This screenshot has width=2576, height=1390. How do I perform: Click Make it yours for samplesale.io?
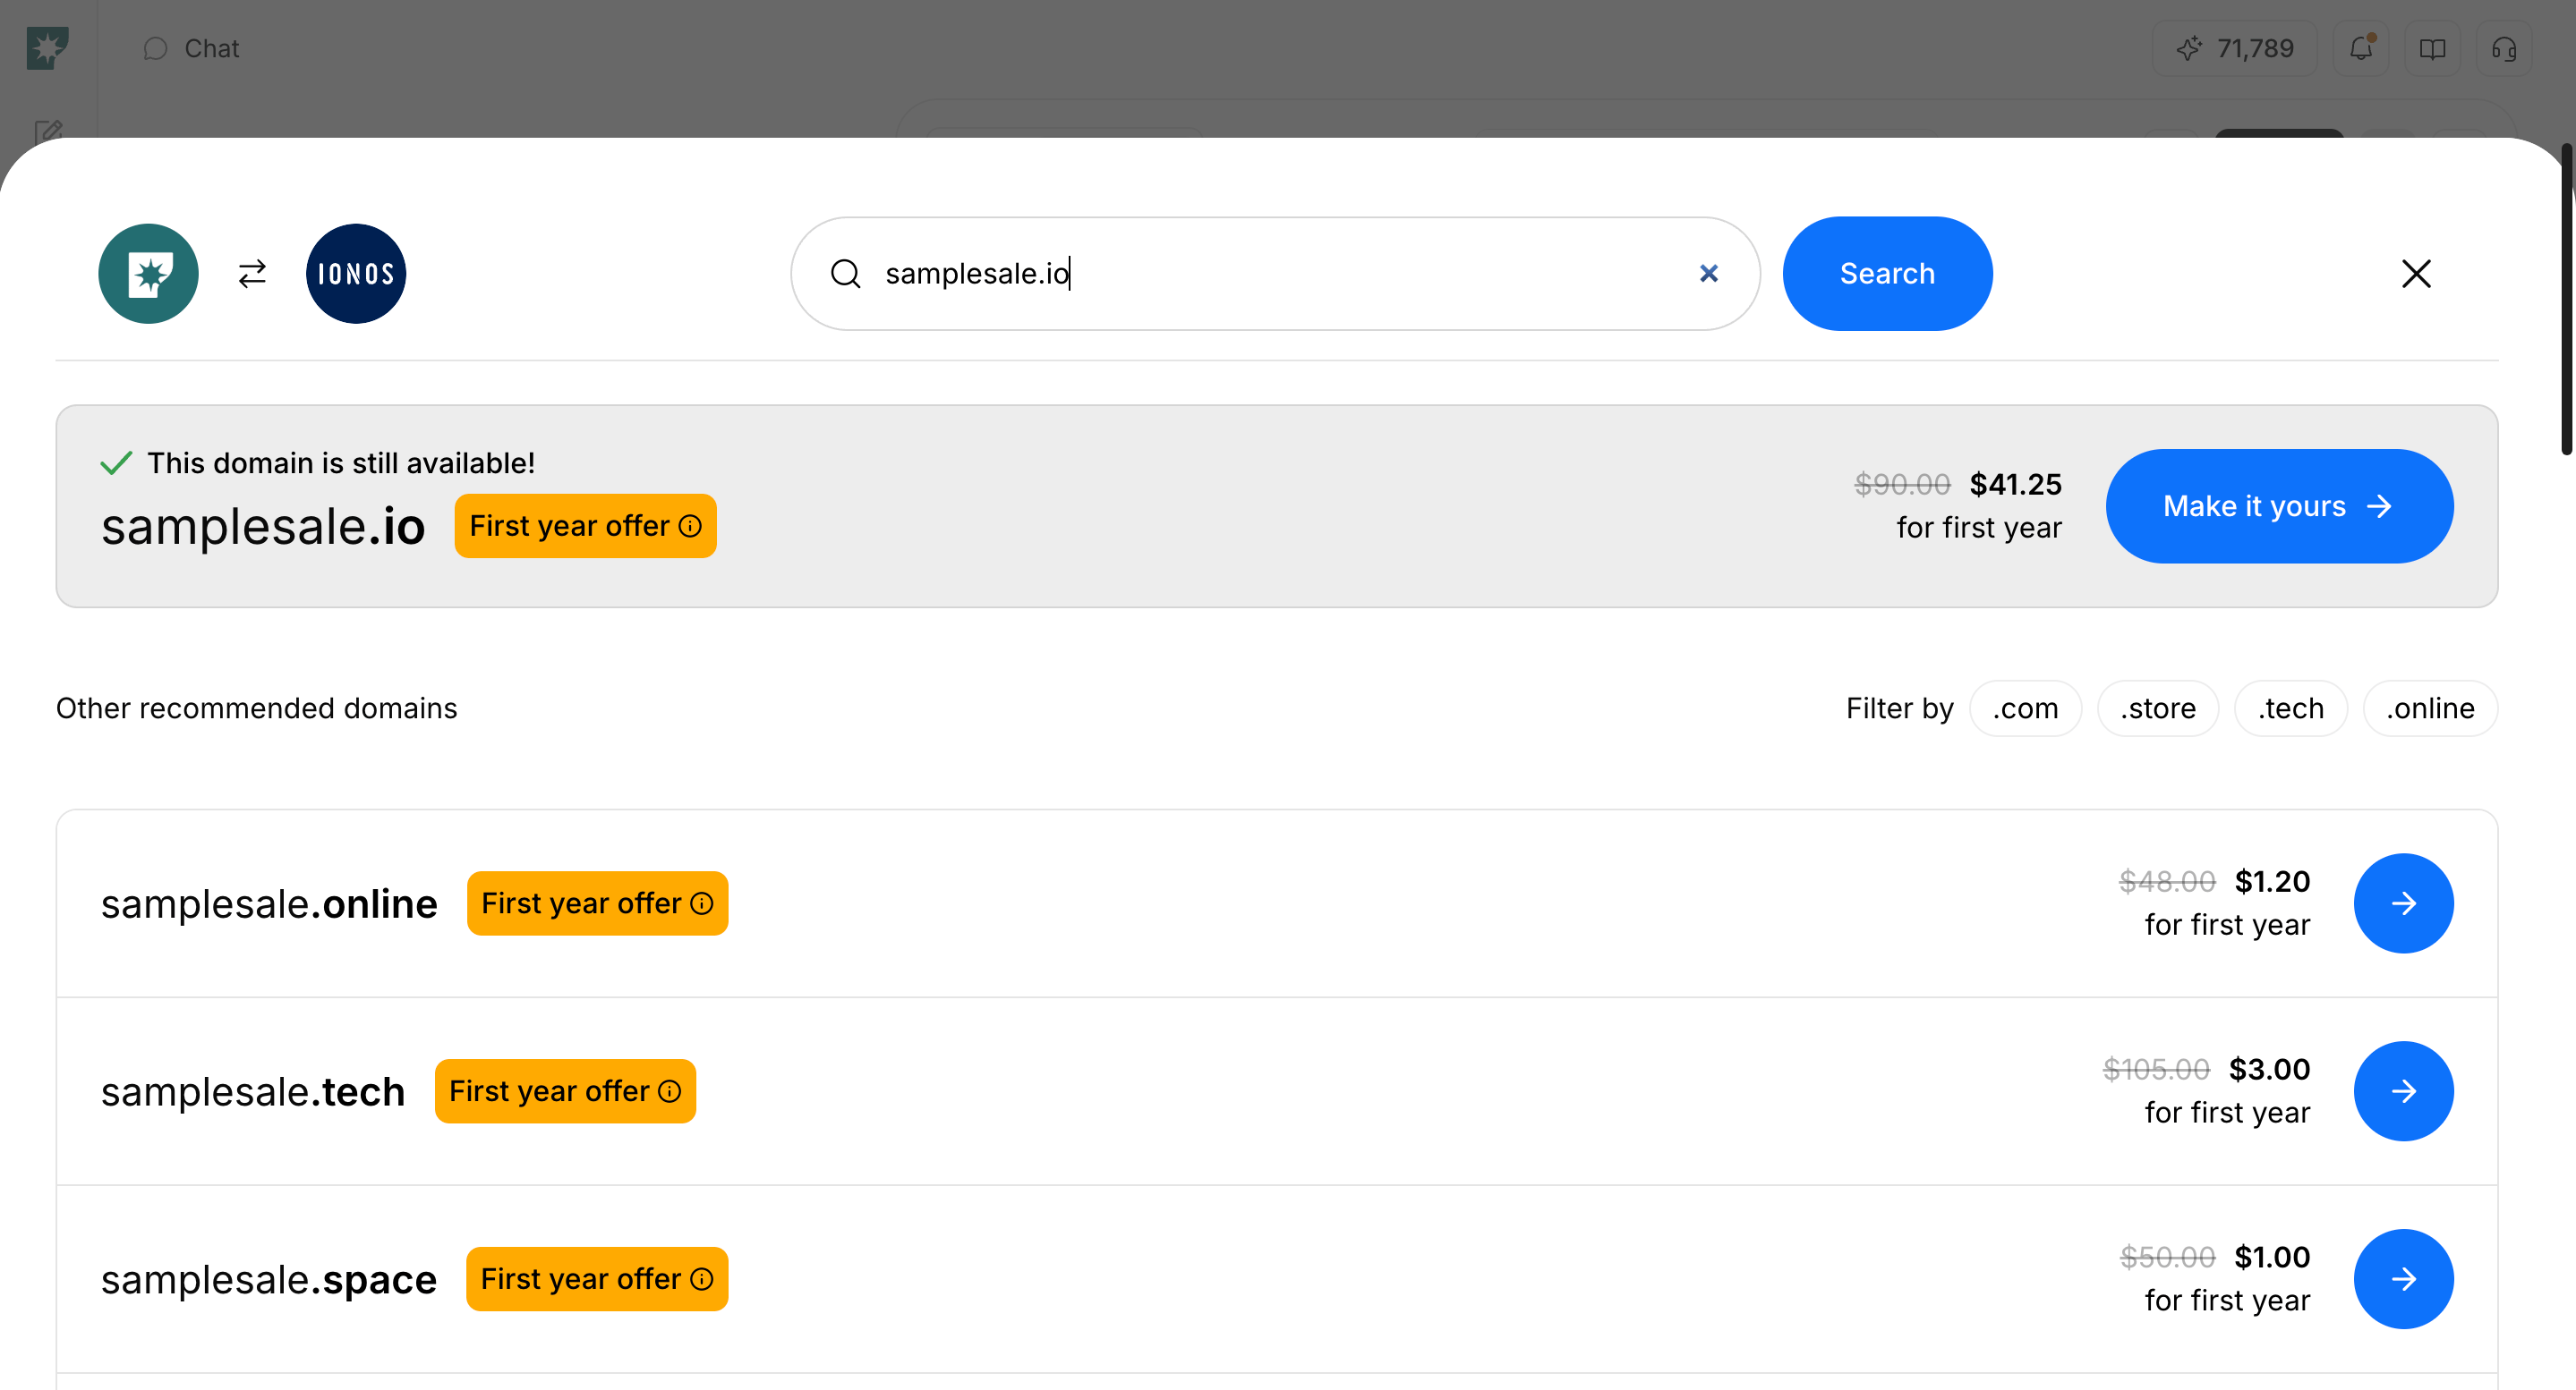(2279, 505)
